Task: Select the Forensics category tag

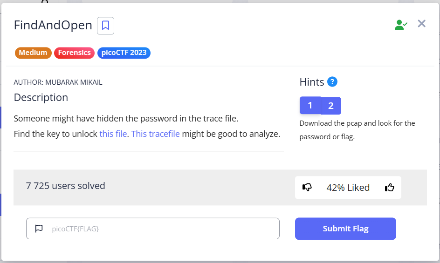Action: (x=75, y=53)
